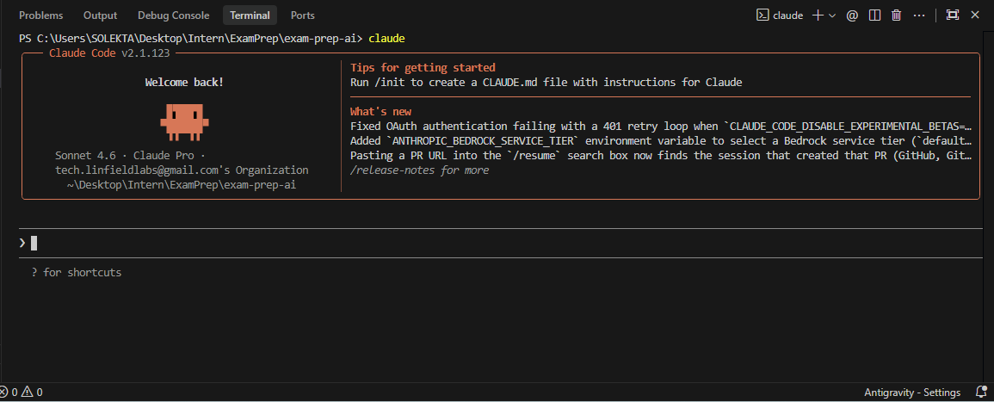This screenshot has height=402, width=994.
Task: Select the claude terminal instance
Action: tap(781, 15)
